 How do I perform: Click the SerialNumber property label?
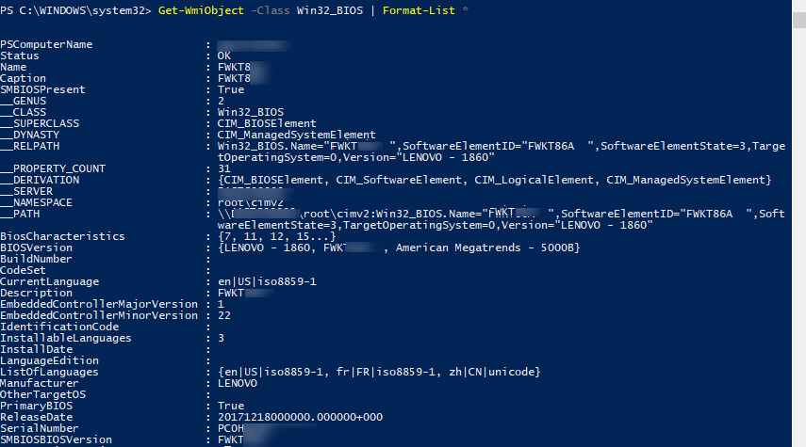point(40,428)
